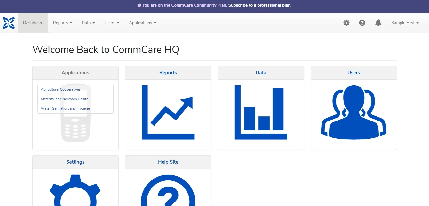The width and height of the screenshot is (429, 206).
Task: Click the Reports tile heading
Action: click(168, 73)
